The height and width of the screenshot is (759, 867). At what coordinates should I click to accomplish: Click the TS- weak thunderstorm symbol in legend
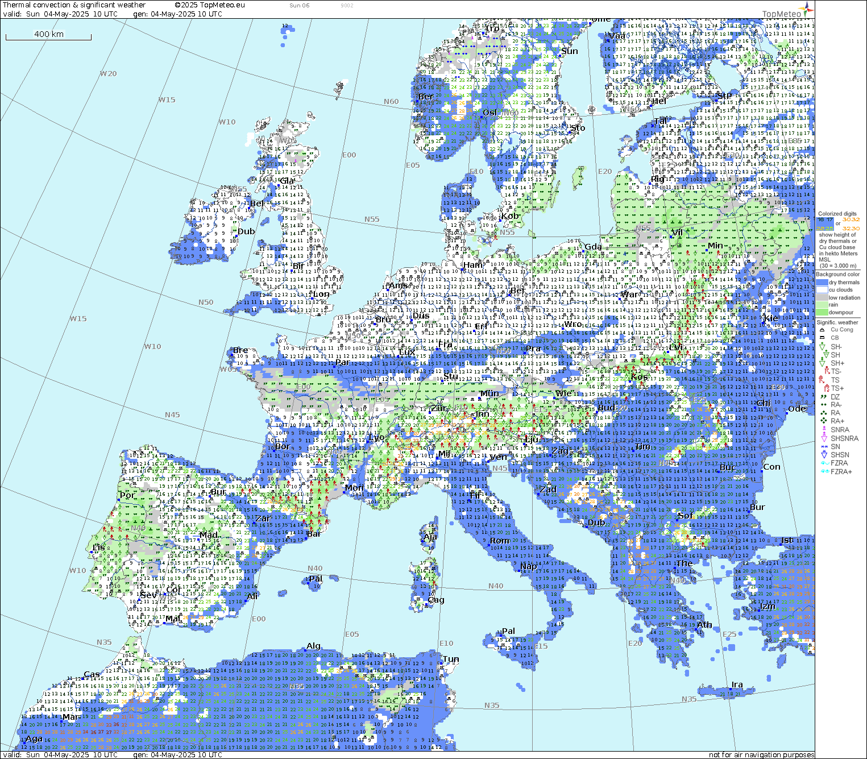827,371
